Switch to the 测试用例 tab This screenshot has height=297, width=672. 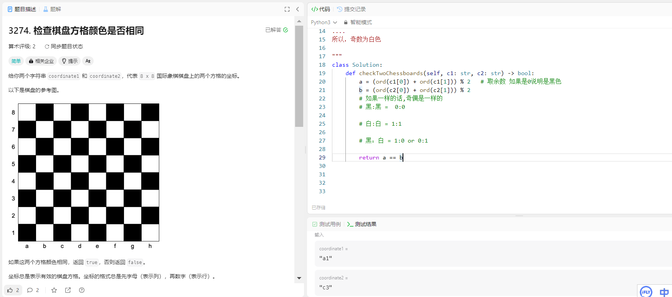[x=327, y=224]
